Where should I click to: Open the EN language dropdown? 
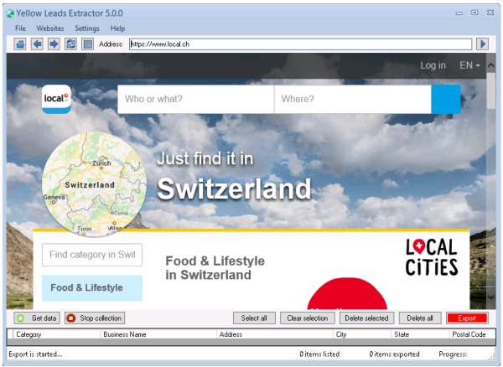coord(469,65)
